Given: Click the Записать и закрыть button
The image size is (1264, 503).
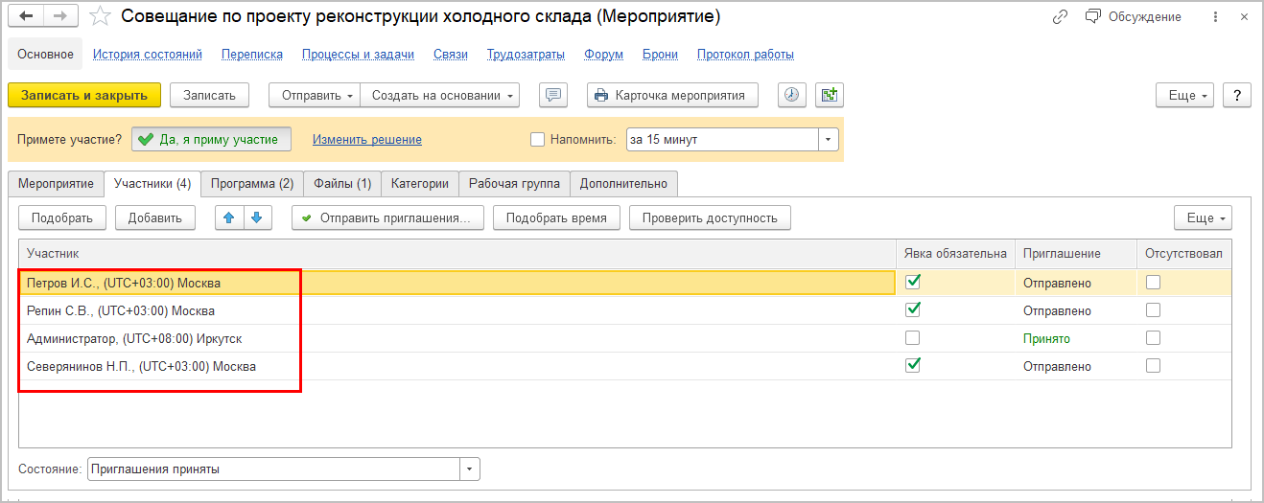Looking at the screenshot, I should pyautogui.click(x=84, y=95).
